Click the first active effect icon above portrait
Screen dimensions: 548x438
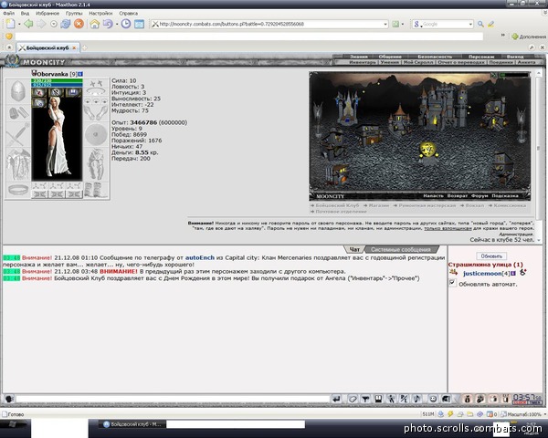39,92
